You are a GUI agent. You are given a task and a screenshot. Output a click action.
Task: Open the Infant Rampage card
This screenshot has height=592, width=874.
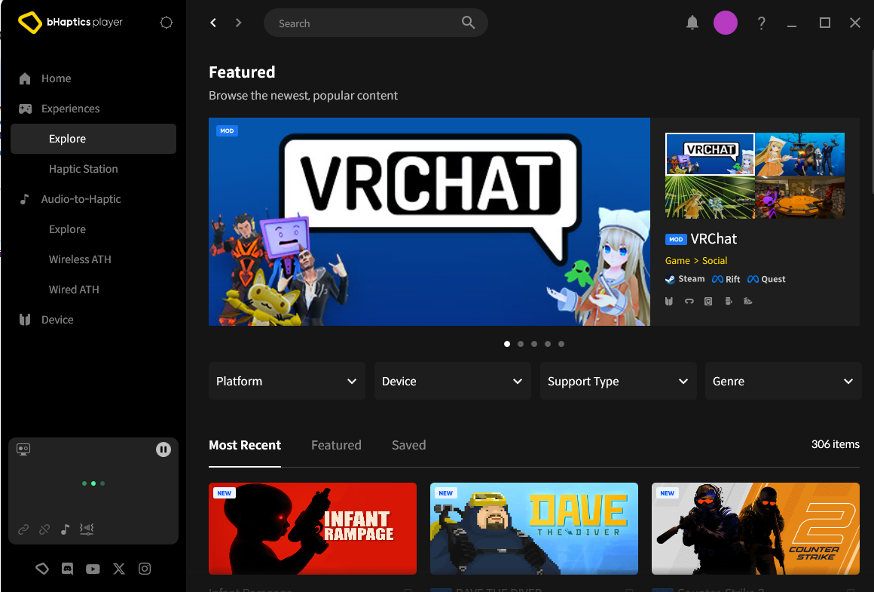(x=312, y=529)
